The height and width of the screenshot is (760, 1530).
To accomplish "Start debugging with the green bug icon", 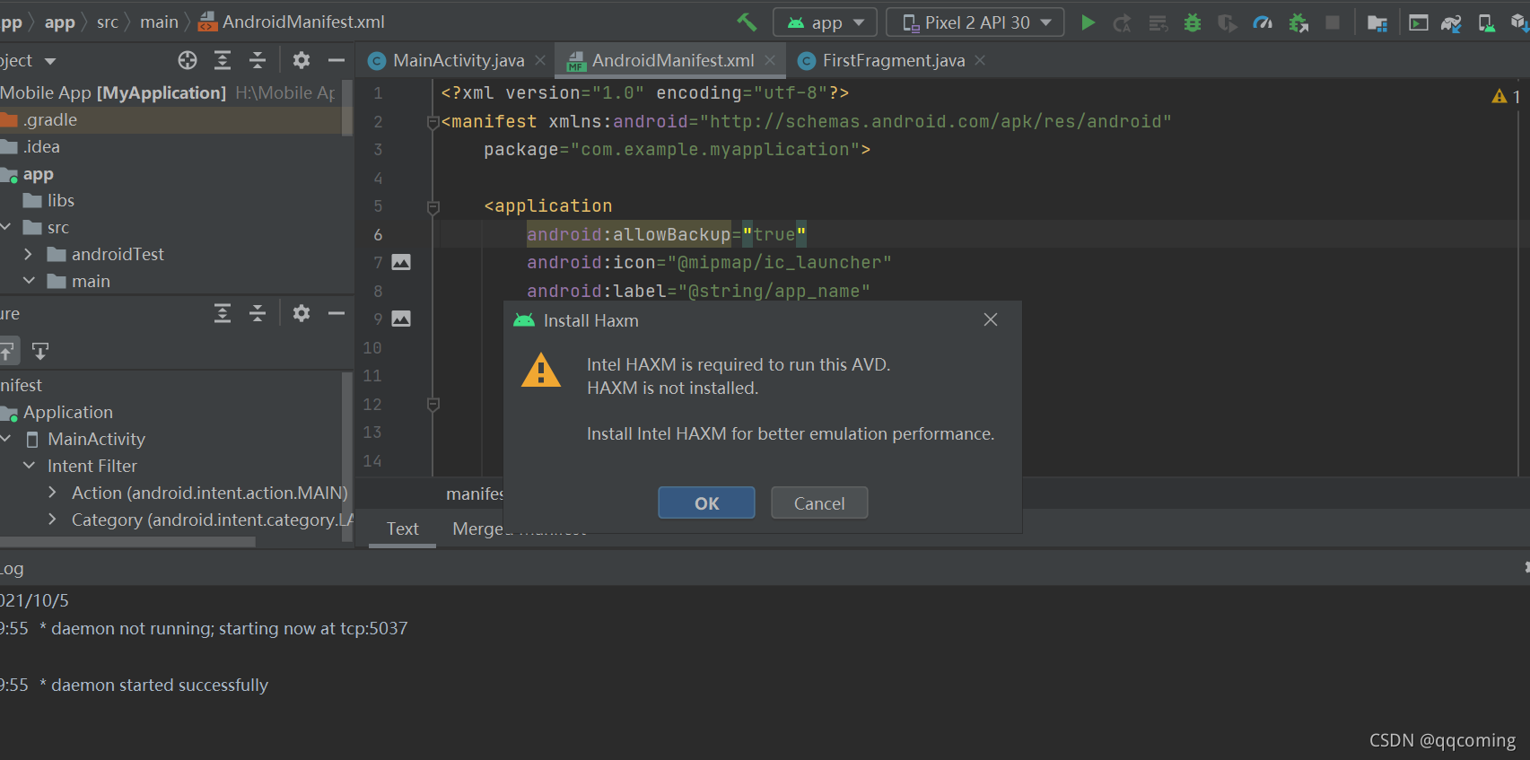I will click(x=1193, y=22).
